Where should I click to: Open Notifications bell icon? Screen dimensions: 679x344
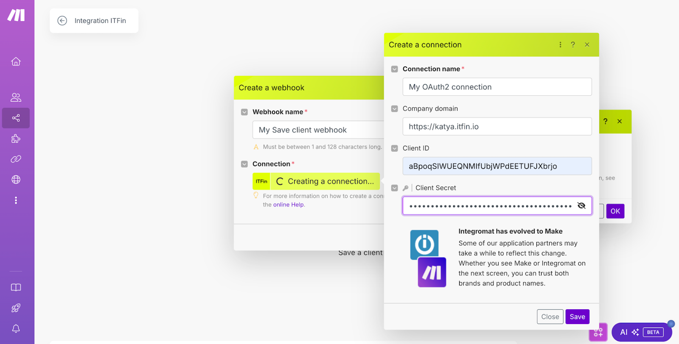click(x=16, y=328)
